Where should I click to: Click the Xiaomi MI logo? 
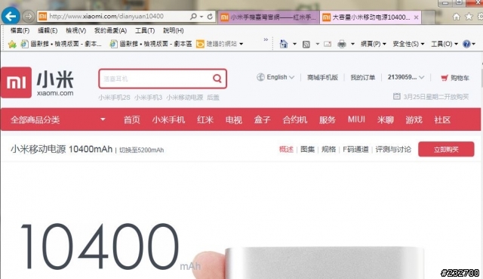coord(16,82)
